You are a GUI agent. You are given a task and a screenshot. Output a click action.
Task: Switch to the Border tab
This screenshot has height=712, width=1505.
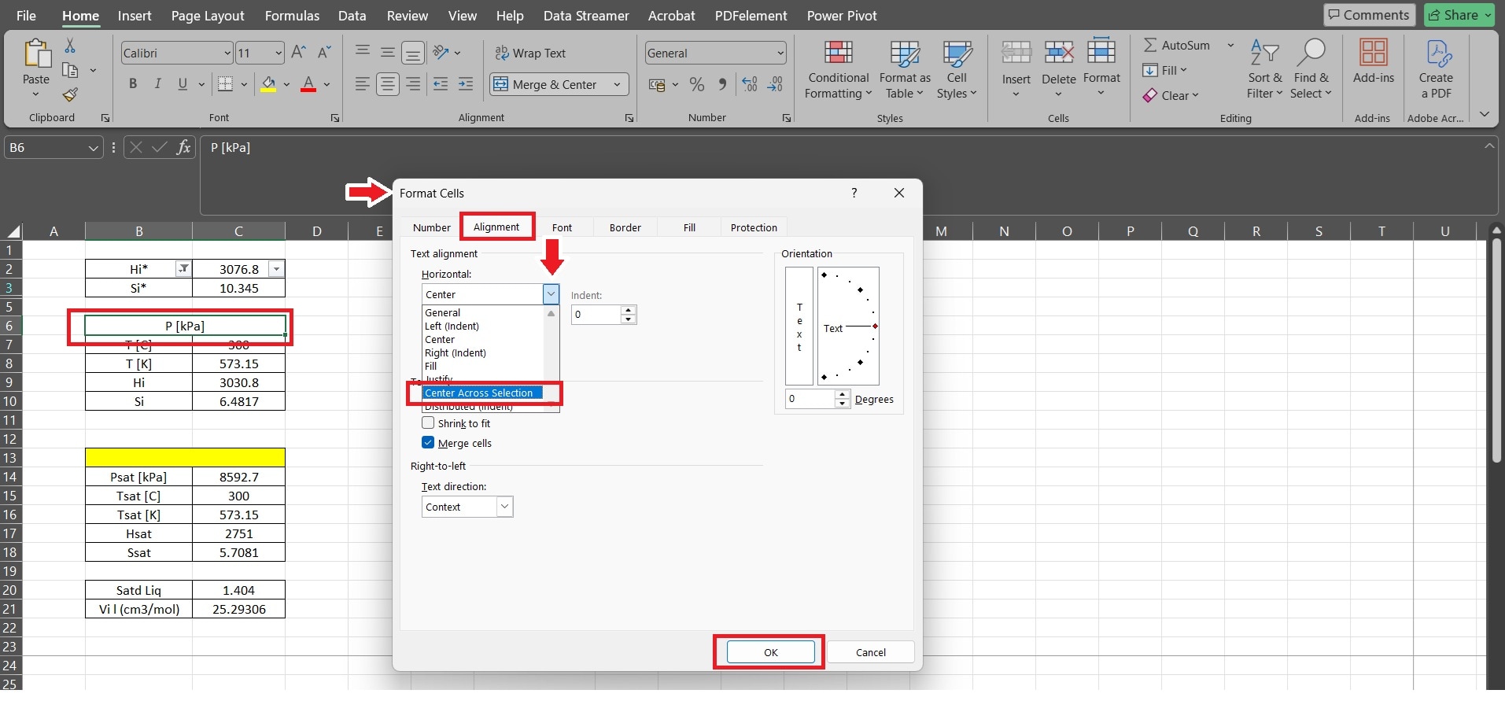(x=625, y=227)
